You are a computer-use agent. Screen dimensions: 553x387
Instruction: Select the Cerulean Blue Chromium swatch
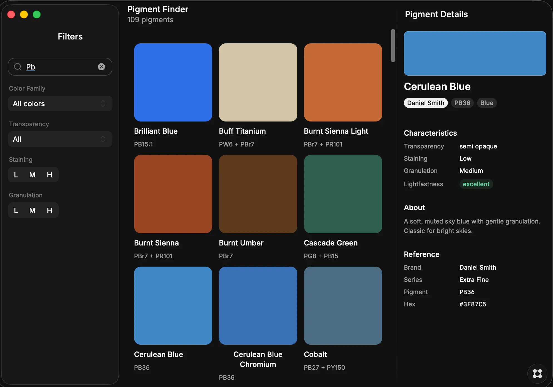pos(258,306)
